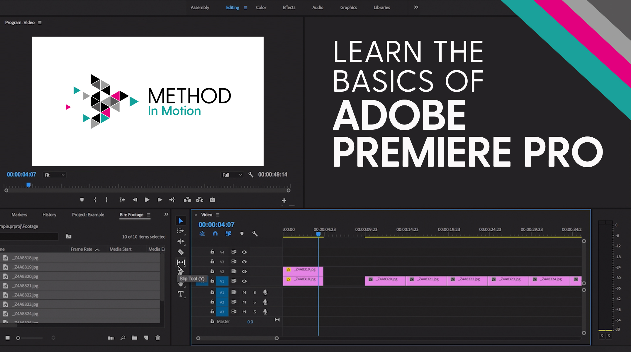This screenshot has width=631, height=352.
Task: Export frame with camera icon
Action: point(212,200)
